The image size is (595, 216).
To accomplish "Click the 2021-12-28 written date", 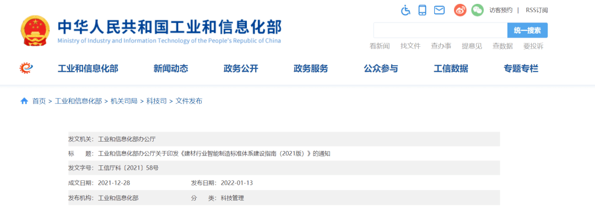I will (x=114, y=183).
